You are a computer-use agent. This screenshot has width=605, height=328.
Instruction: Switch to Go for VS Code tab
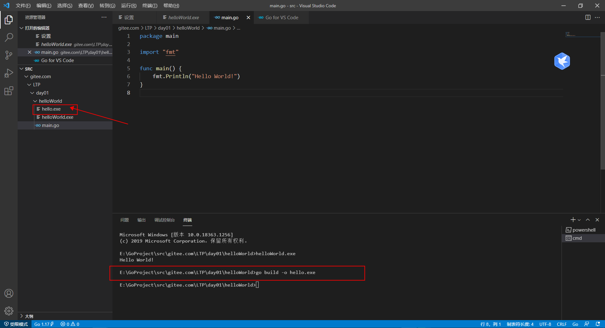tap(281, 17)
